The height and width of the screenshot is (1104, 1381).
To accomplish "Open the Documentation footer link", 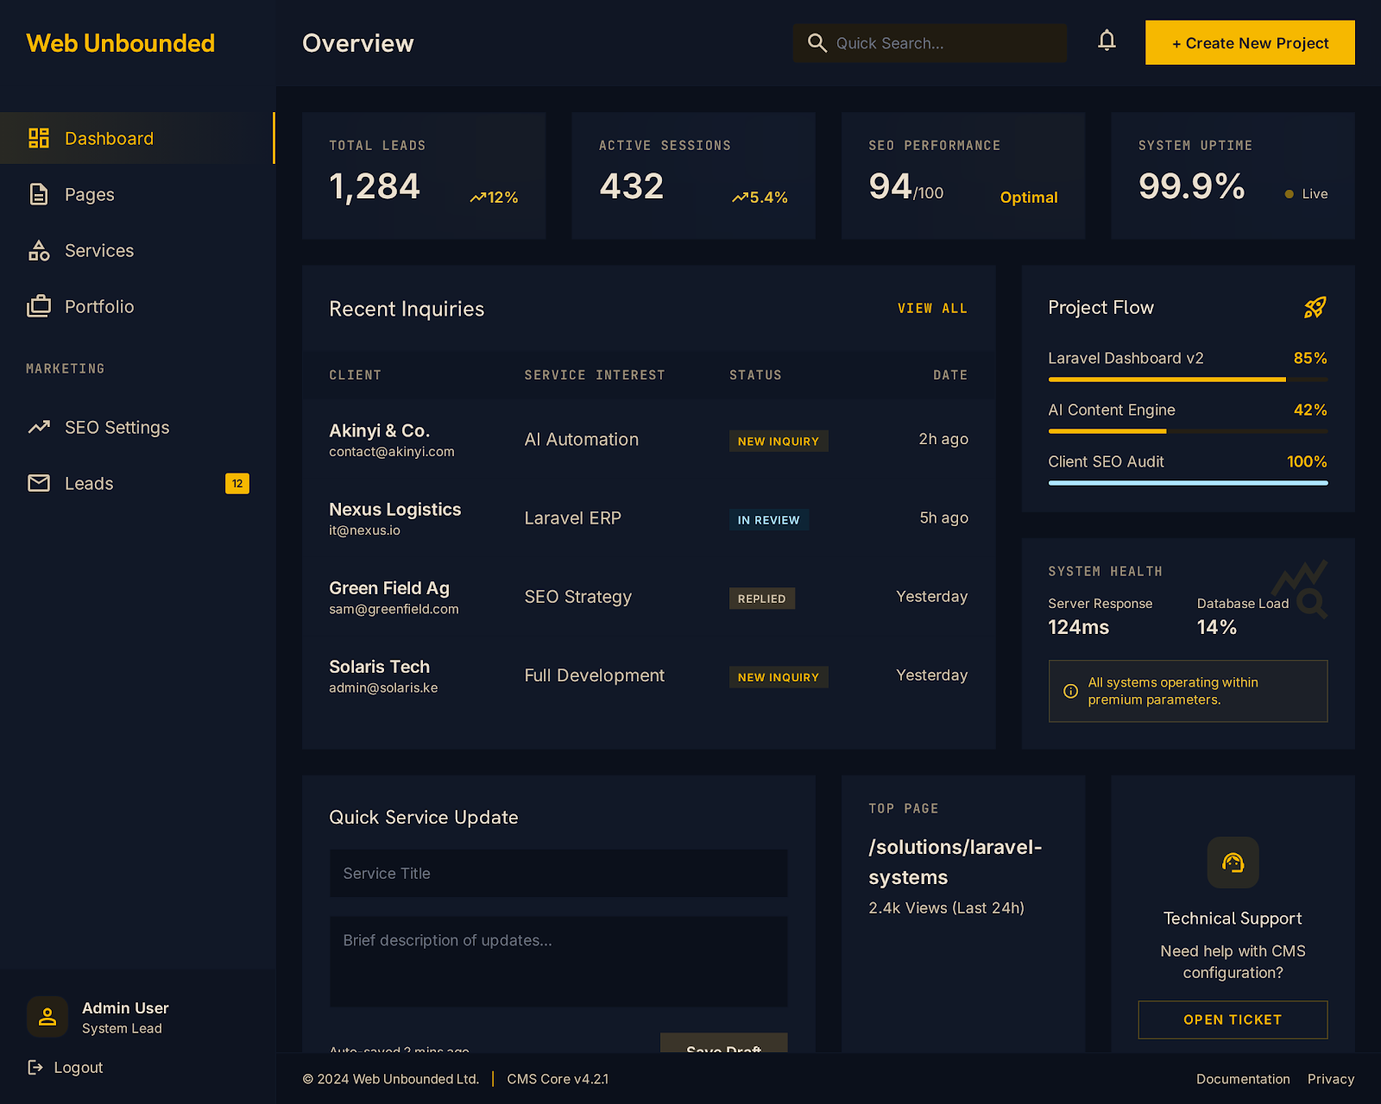I will tap(1243, 1079).
